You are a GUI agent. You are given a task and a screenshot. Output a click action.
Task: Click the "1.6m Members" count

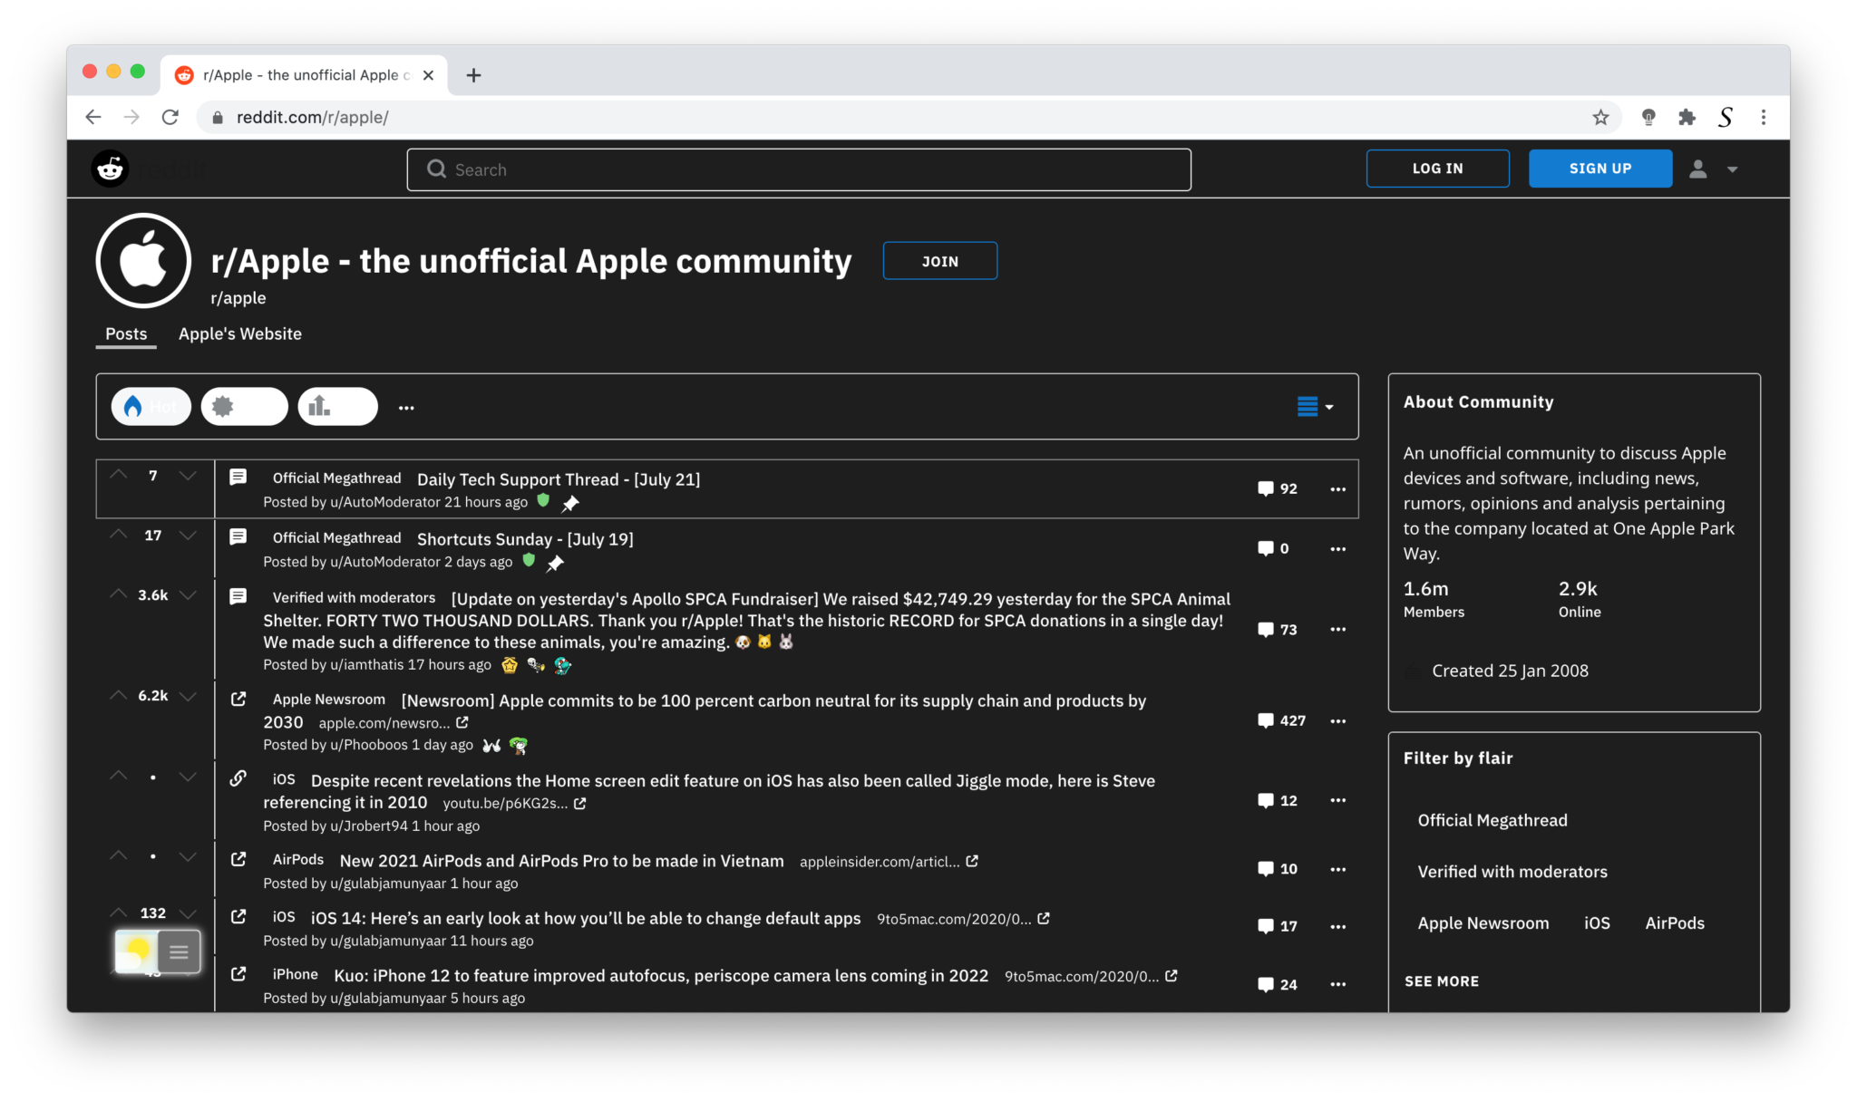[x=1434, y=599]
